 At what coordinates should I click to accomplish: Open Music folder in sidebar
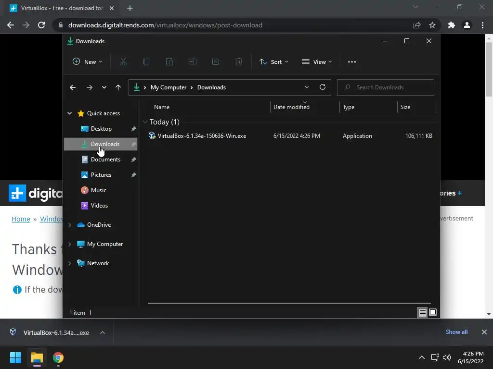pyautogui.click(x=98, y=190)
